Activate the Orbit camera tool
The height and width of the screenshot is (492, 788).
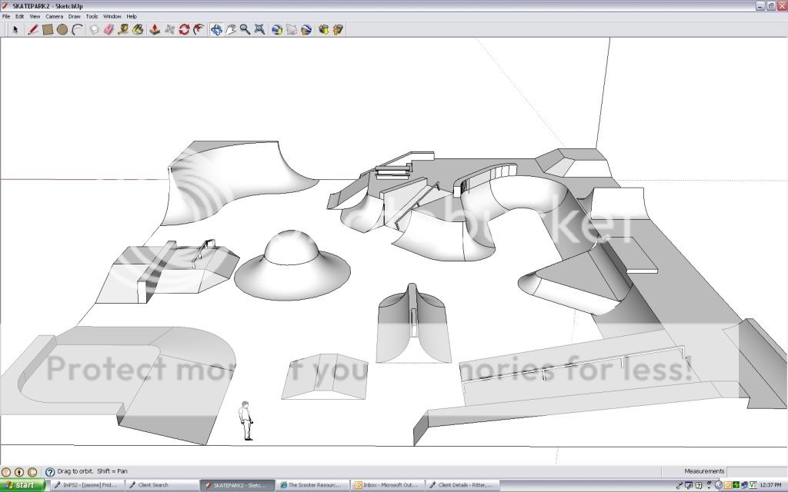click(x=216, y=30)
